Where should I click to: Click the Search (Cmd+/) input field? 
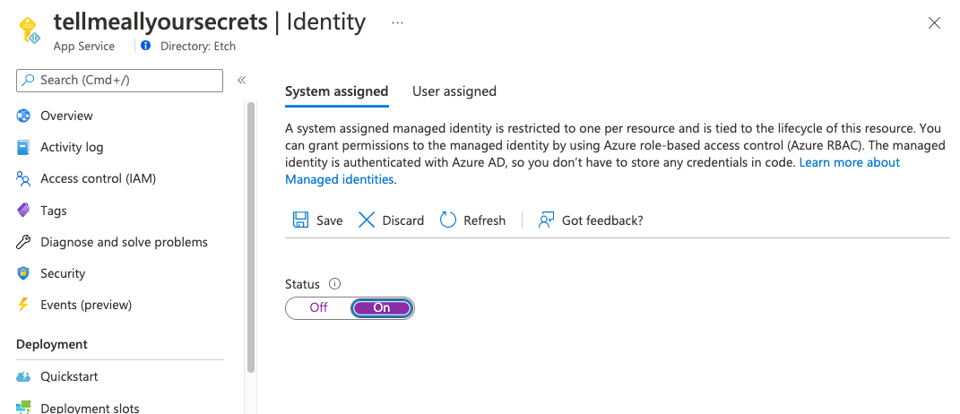[x=119, y=81]
